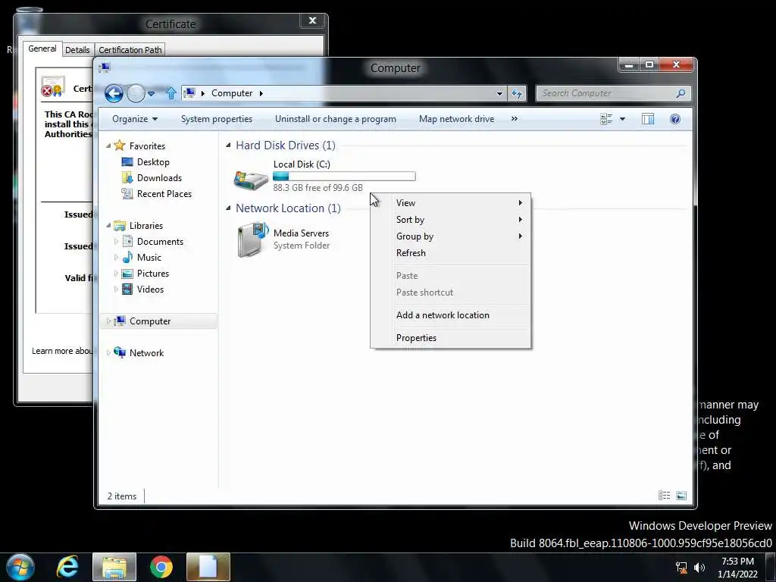Open the clock showing 7:53 PM

tap(737, 568)
